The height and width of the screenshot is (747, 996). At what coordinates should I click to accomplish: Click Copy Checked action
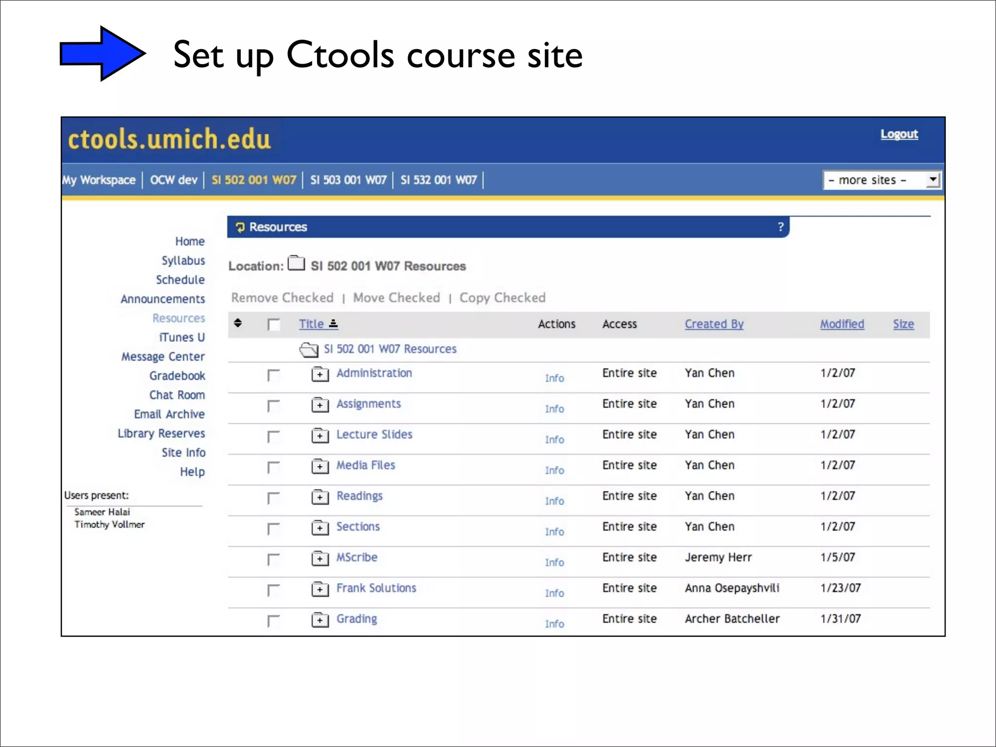(502, 298)
